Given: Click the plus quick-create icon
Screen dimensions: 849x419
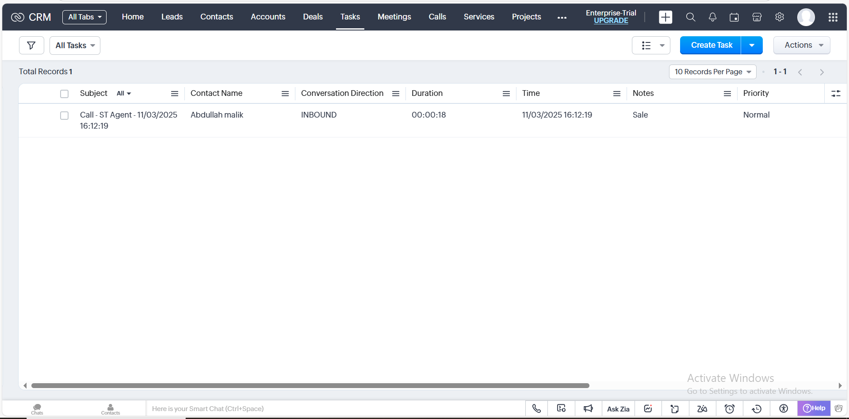Looking at the screenshot, I should click(x=665, y=17).
